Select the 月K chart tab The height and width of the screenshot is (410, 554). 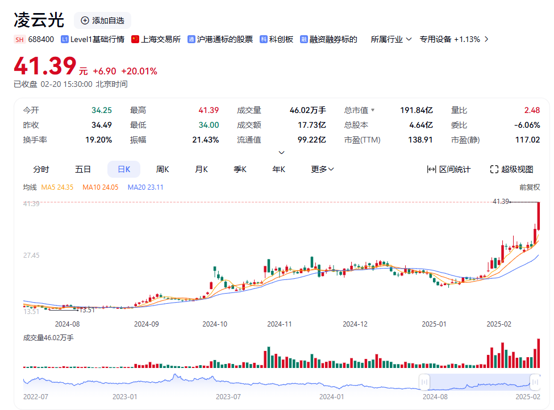pyautogui.click(x=202, y=169)
